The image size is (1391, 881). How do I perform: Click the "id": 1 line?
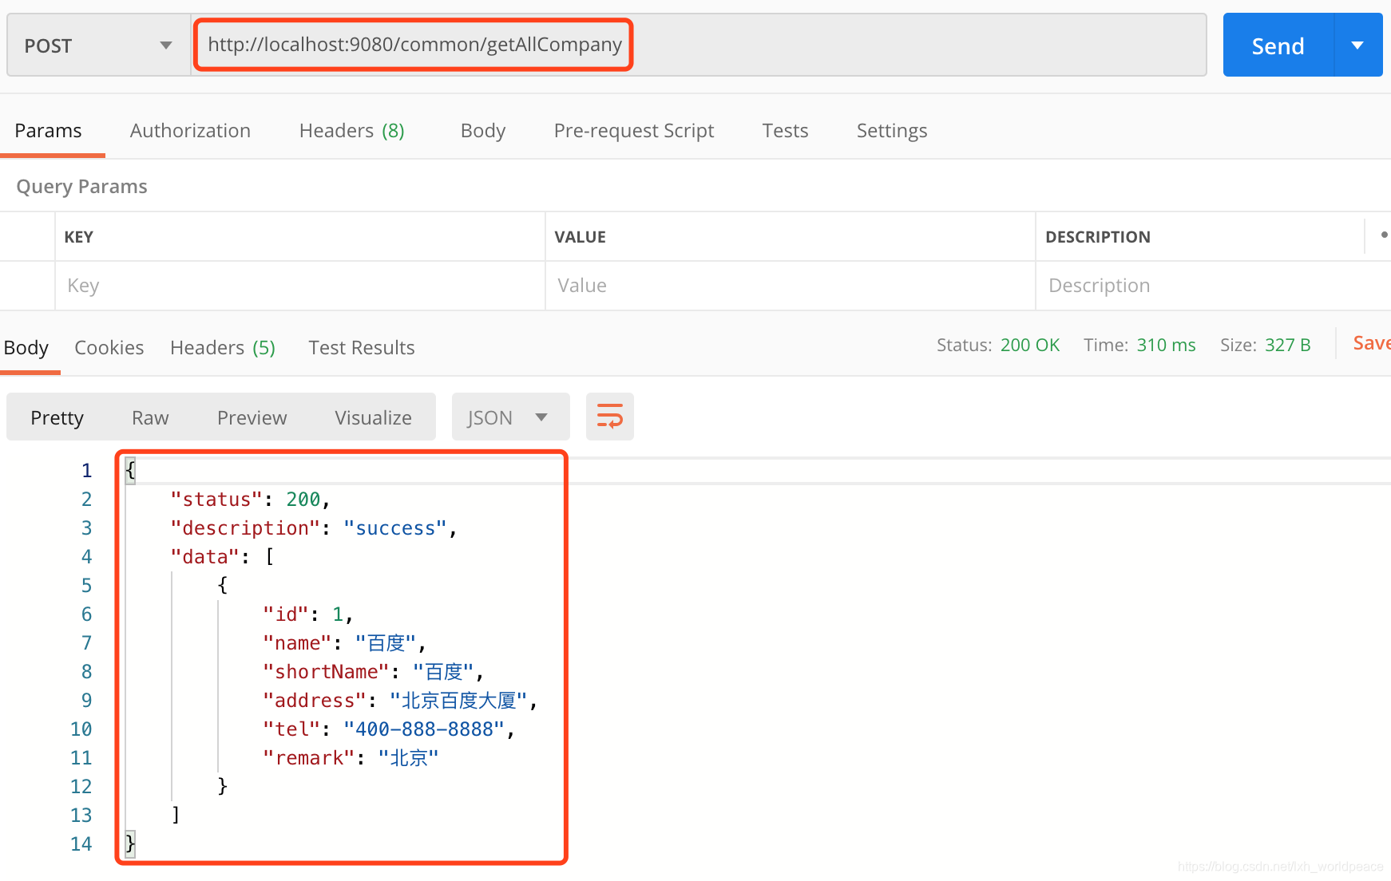point(307,614)
